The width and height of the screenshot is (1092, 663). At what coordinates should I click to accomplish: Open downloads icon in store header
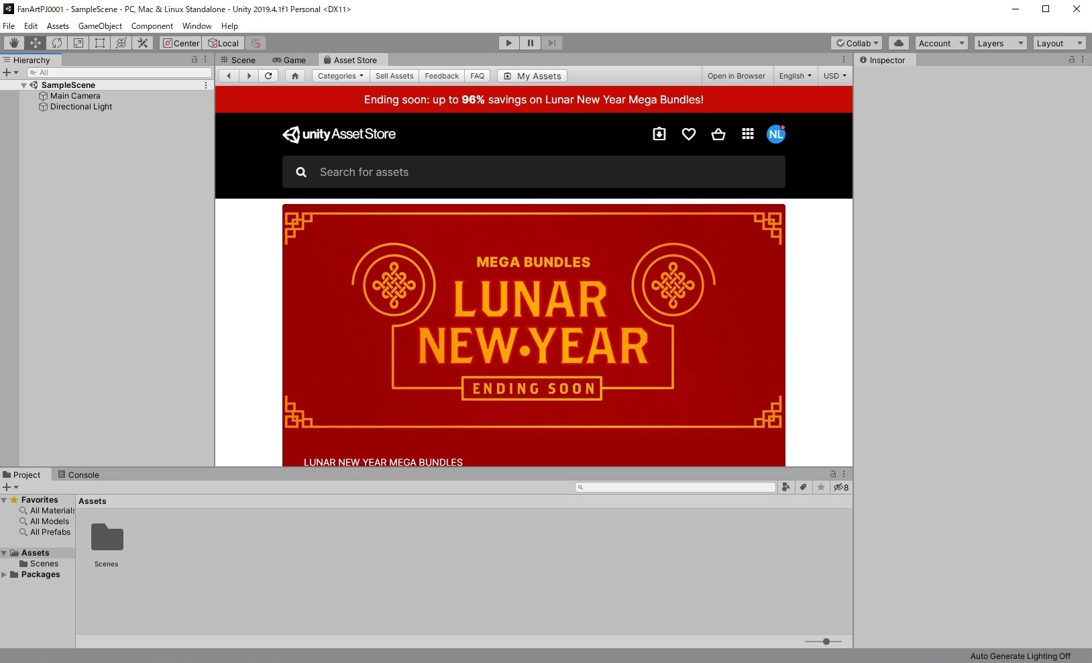pyautogui.click(x=659, y=134)
